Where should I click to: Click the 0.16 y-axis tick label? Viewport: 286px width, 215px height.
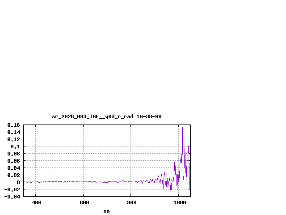13,125
